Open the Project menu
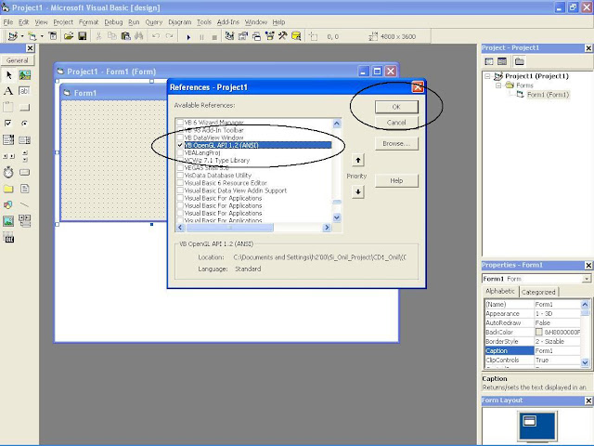Image resolution: width=594 pixels, height=446 pixels. tap(63, 22)
